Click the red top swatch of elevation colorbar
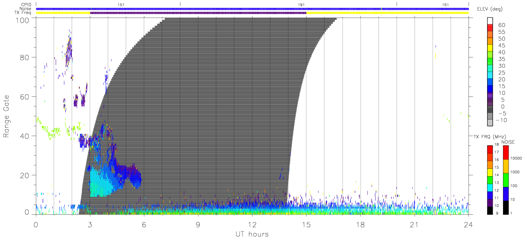Viewport: 527px width, 243px height. click(490, 27)
